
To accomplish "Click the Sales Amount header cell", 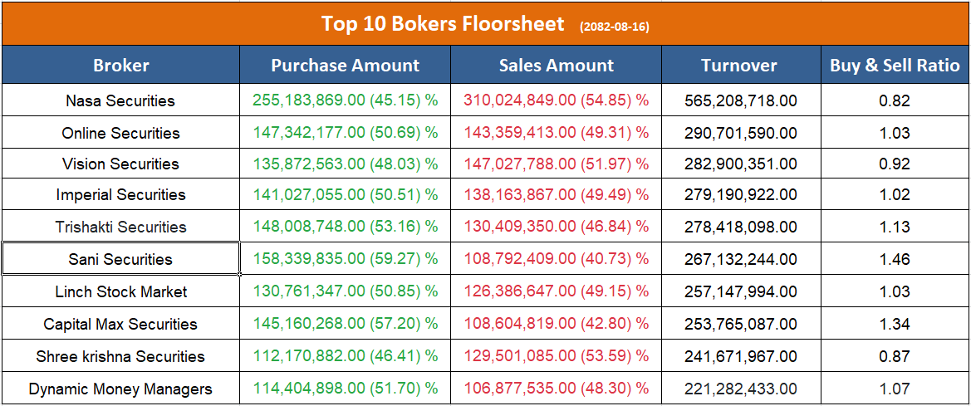I will (557, 65).
